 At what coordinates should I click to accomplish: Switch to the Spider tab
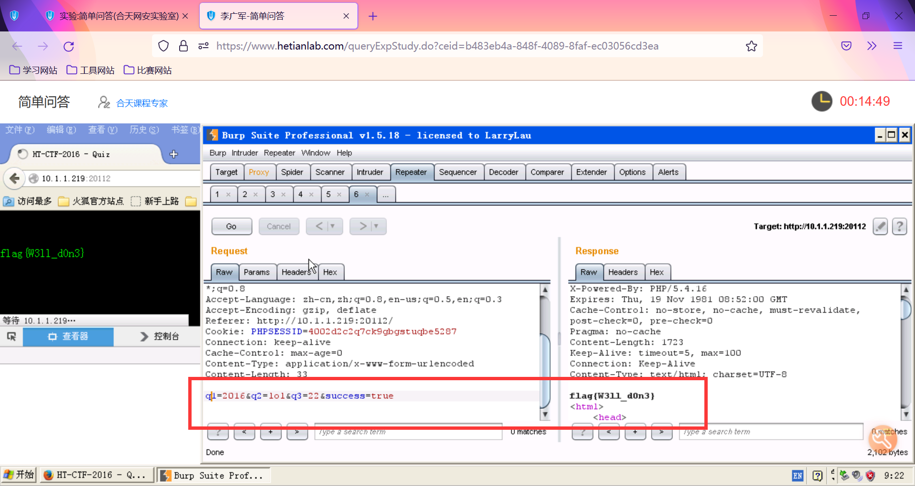click(292, 172)
